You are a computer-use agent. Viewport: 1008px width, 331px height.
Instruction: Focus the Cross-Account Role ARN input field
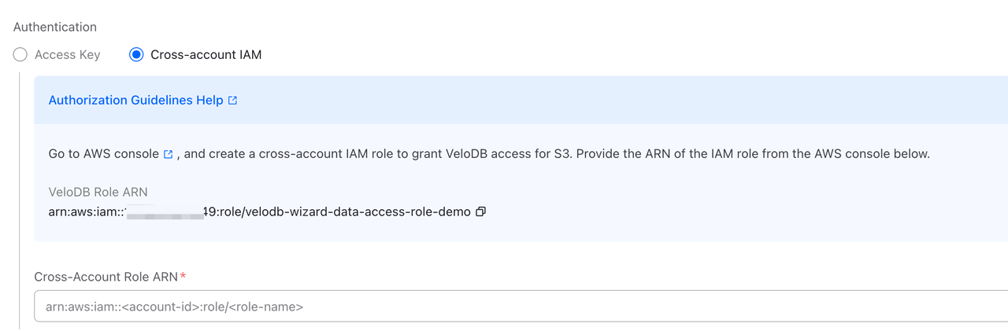point(520,307)
